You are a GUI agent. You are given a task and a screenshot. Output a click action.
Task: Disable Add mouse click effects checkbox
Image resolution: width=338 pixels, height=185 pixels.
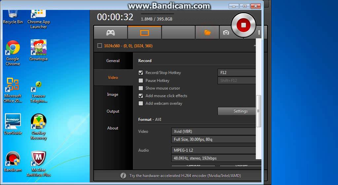tap(141, 96)
